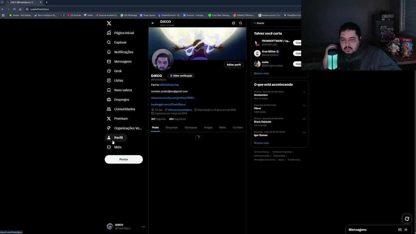Viewport: 416px width, 234px height.
Task: Open the floating Grok button at bottom right
Action: [407, 219]
